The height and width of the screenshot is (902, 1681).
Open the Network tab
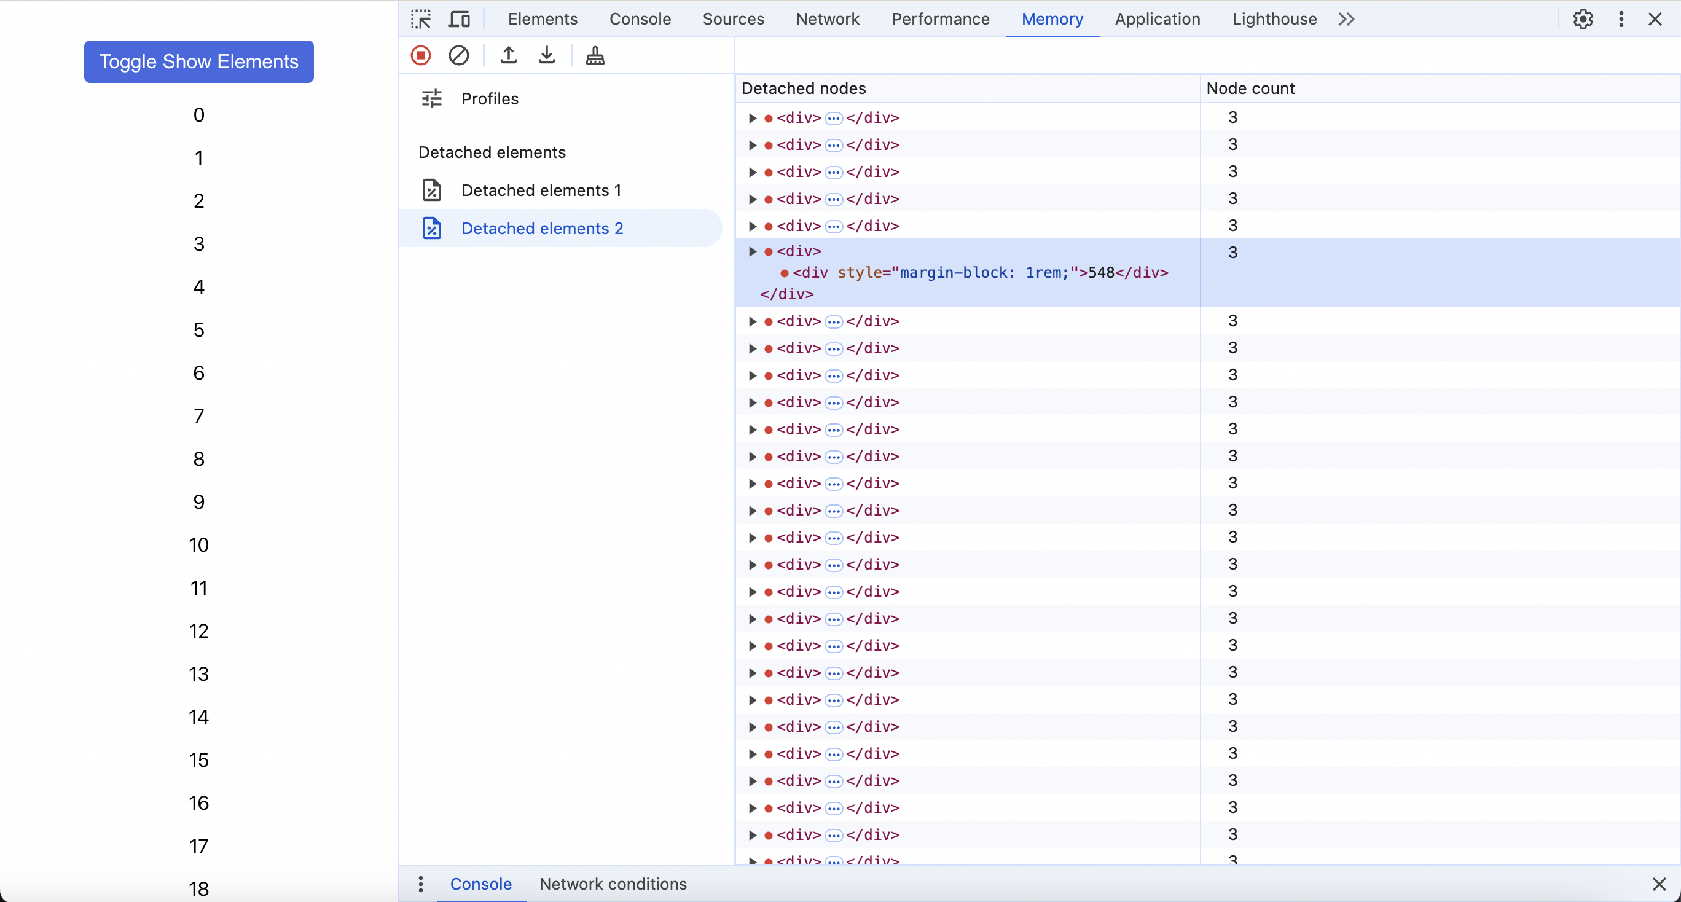click(x=828, y=19)
